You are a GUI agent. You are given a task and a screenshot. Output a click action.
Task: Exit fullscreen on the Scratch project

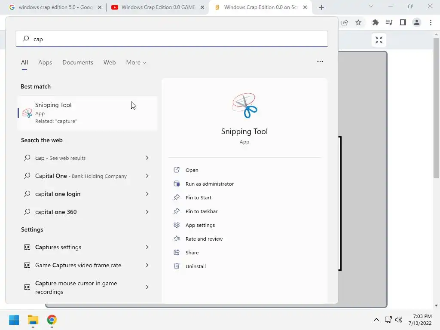(x=379, y=40)
